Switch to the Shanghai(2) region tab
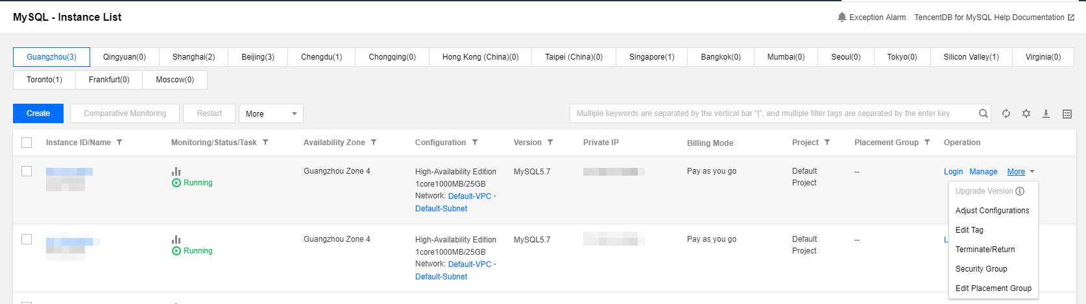This screenshot has width=1086, height=304. [193, 57]
